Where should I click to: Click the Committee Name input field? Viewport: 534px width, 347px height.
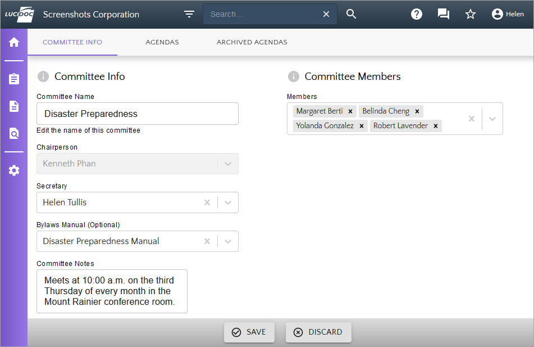(x=138, y=114)
